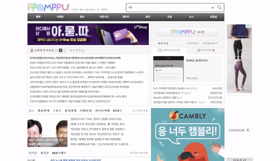
Task: Open the 다나와 LG 올레드 deal
Action: pos(88,73)
